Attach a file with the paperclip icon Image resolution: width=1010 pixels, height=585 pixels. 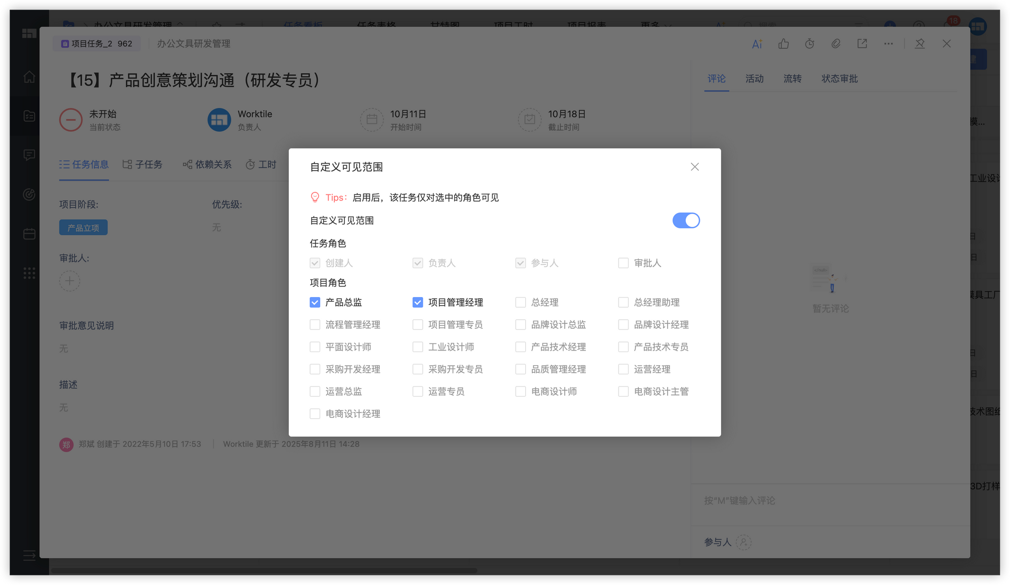click(836, 44)
